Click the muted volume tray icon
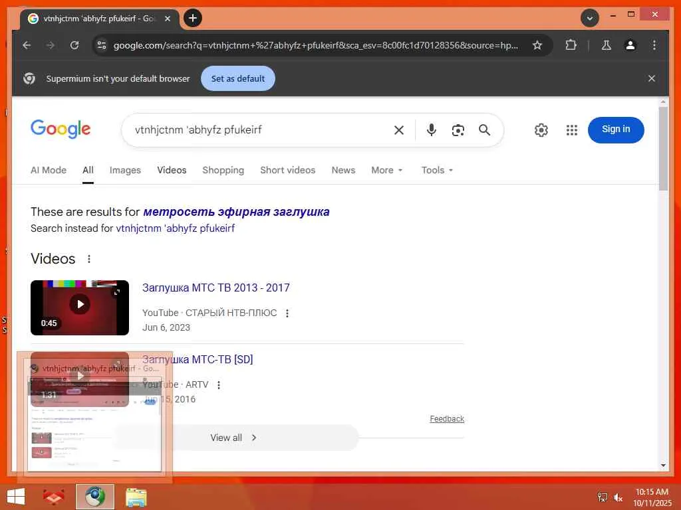This screenshot has width=681, height=510. (618, 497)
